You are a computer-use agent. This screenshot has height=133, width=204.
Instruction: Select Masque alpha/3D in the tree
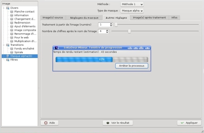click(x=21, y=56)
